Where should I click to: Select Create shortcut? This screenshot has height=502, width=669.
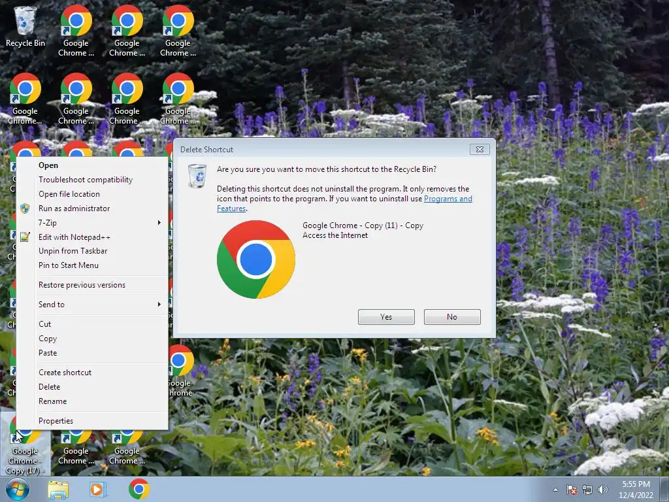click(x=92, y=372)
